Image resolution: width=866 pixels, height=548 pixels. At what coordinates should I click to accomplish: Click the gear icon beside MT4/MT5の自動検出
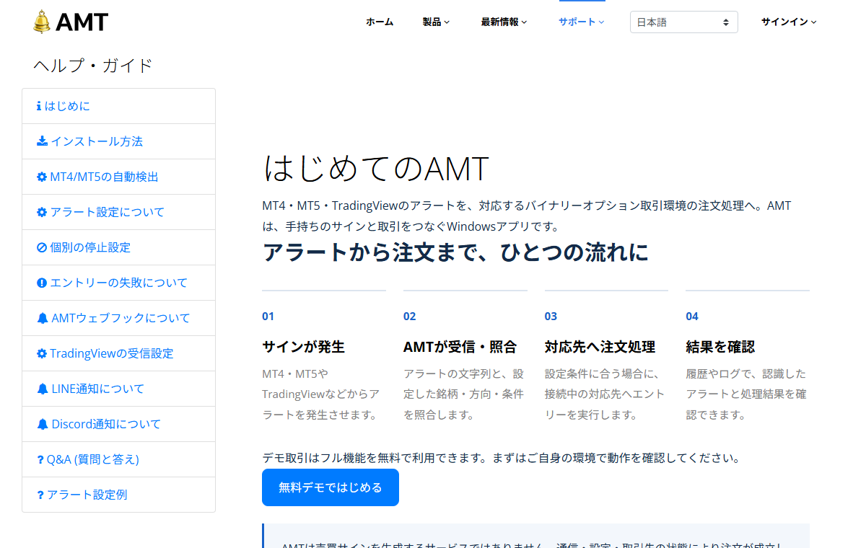[x=42, y=177]
